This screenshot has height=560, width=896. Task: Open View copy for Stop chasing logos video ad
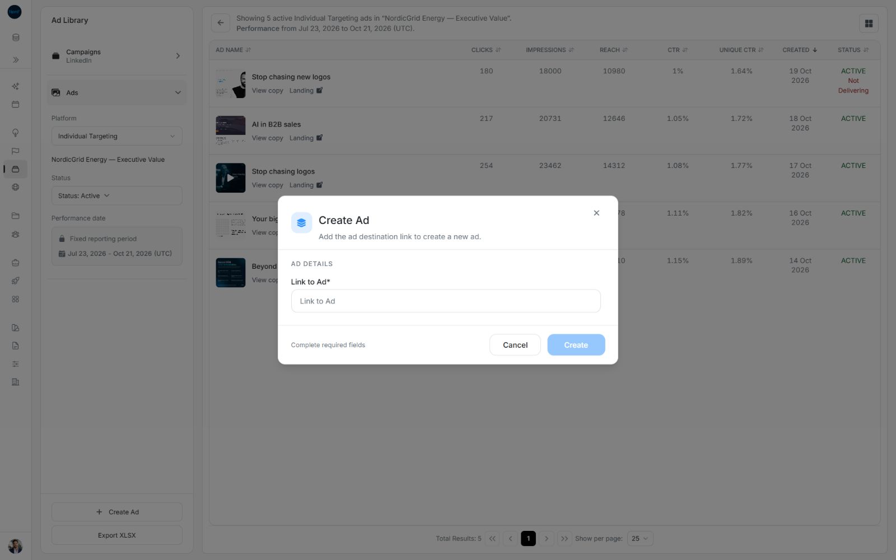click(267, 185)
